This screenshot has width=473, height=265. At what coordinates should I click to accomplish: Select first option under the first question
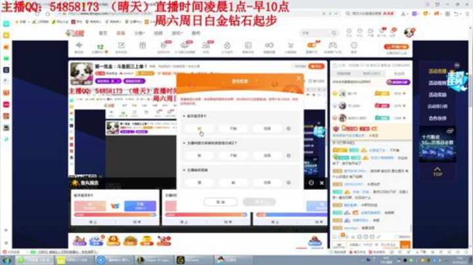[x=200, y=129]
